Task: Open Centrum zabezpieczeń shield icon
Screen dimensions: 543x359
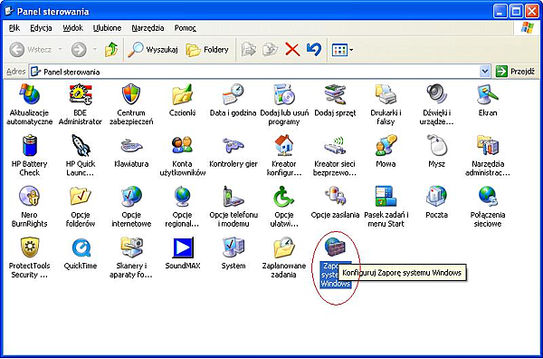Action: [x=131, y=94]
